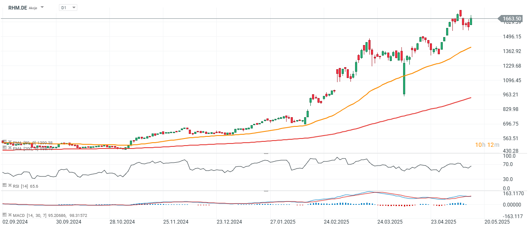Click the 20.05.2025 date label

tap(498, 222)
